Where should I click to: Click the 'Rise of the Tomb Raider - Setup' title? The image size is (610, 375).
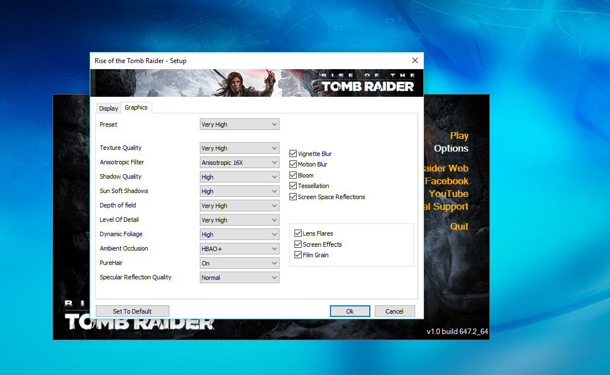141,61
